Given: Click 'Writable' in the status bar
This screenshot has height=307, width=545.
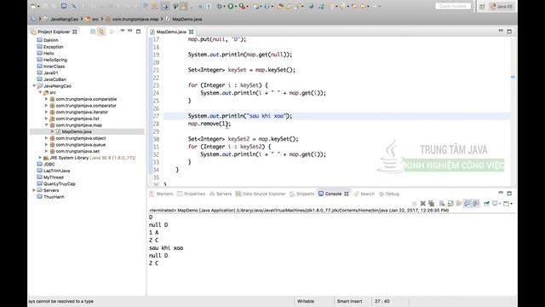Looking at the screenshot, I should (x=306, y=301).
